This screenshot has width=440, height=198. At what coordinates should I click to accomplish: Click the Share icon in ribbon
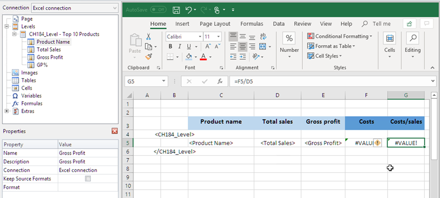(x=409, y=24)
